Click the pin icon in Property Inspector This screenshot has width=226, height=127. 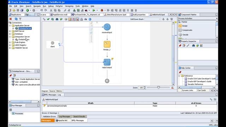[180, 46]
